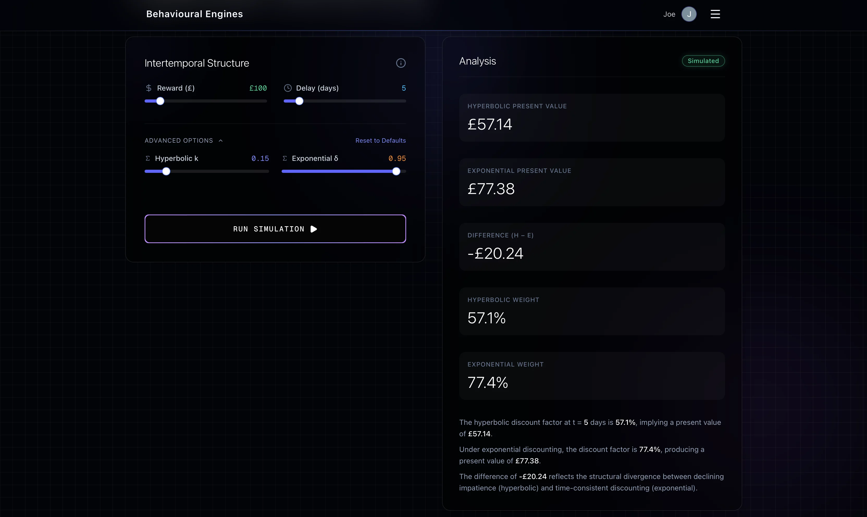Click the Hyperbolic k slider handle
Screen dimensions: 867x517
point(166,171)
